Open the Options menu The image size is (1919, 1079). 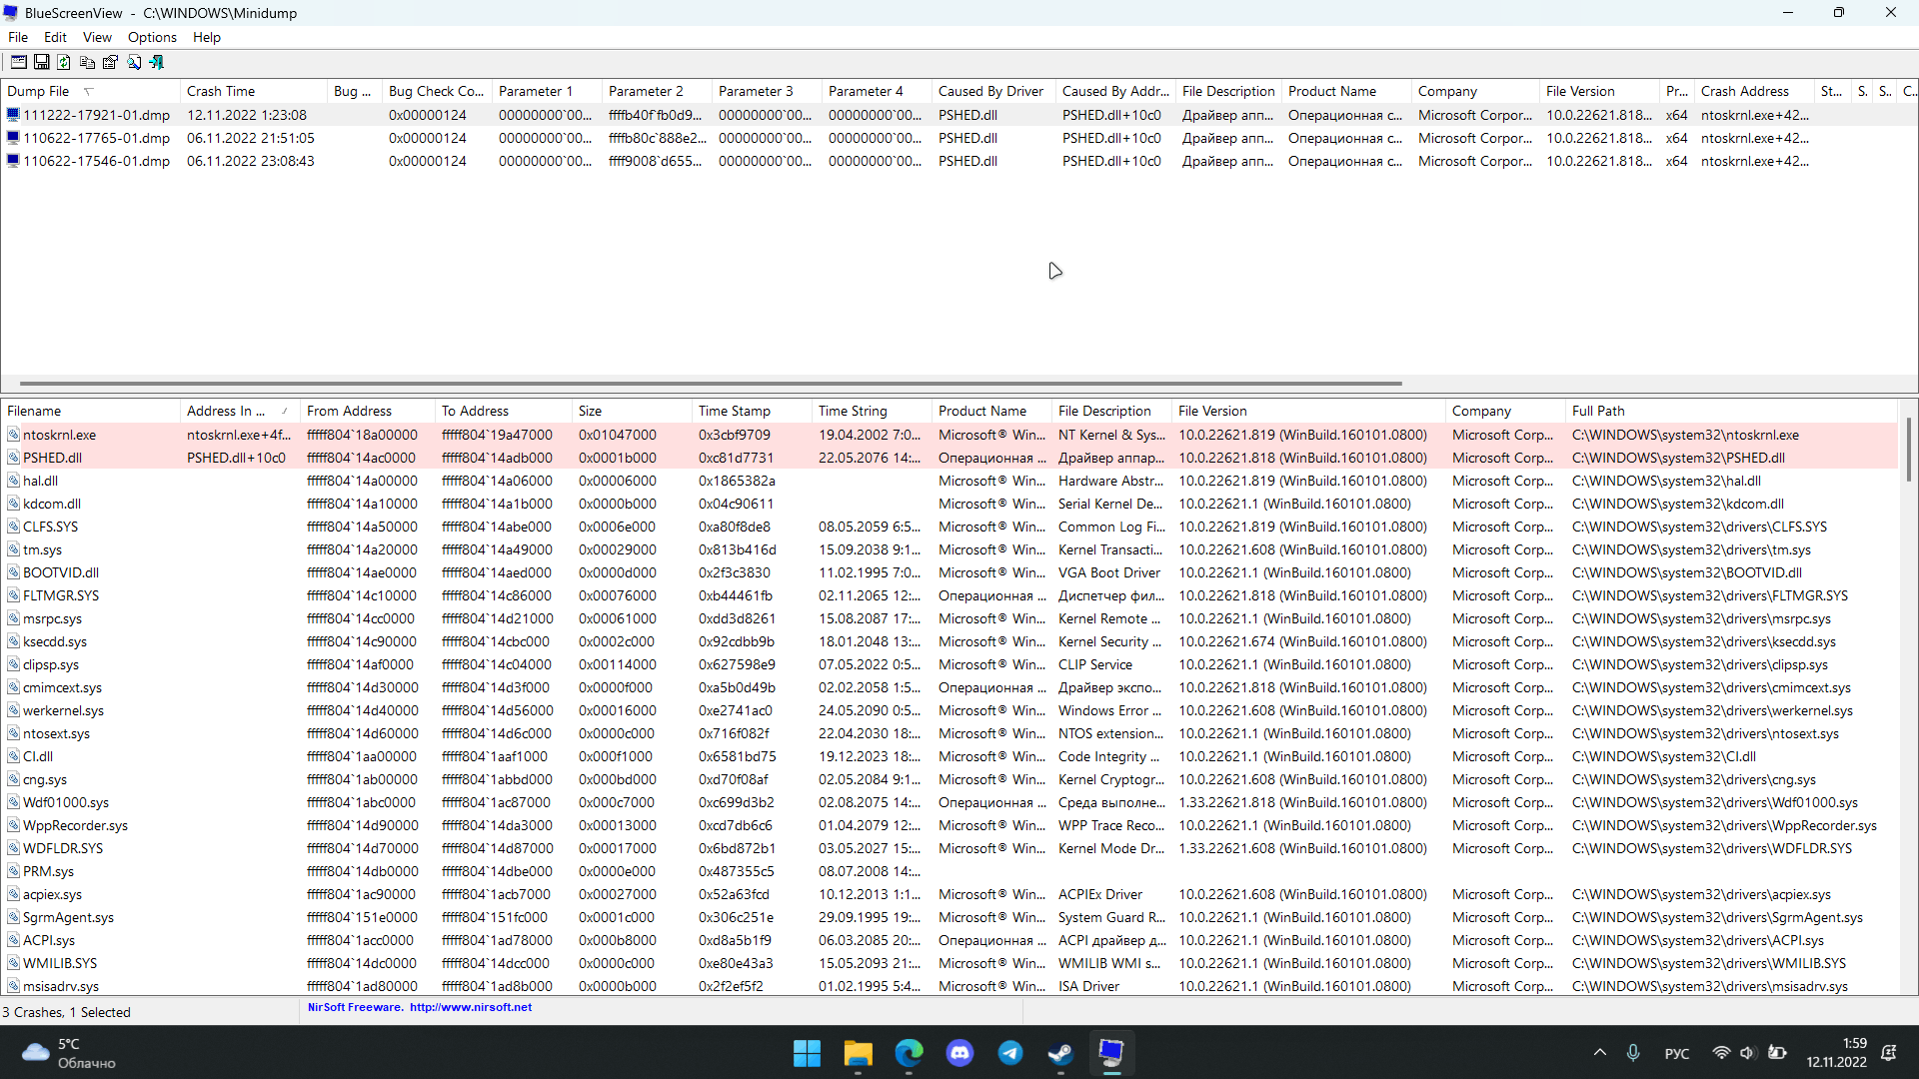pyautogui.click(x=152, y=37)
